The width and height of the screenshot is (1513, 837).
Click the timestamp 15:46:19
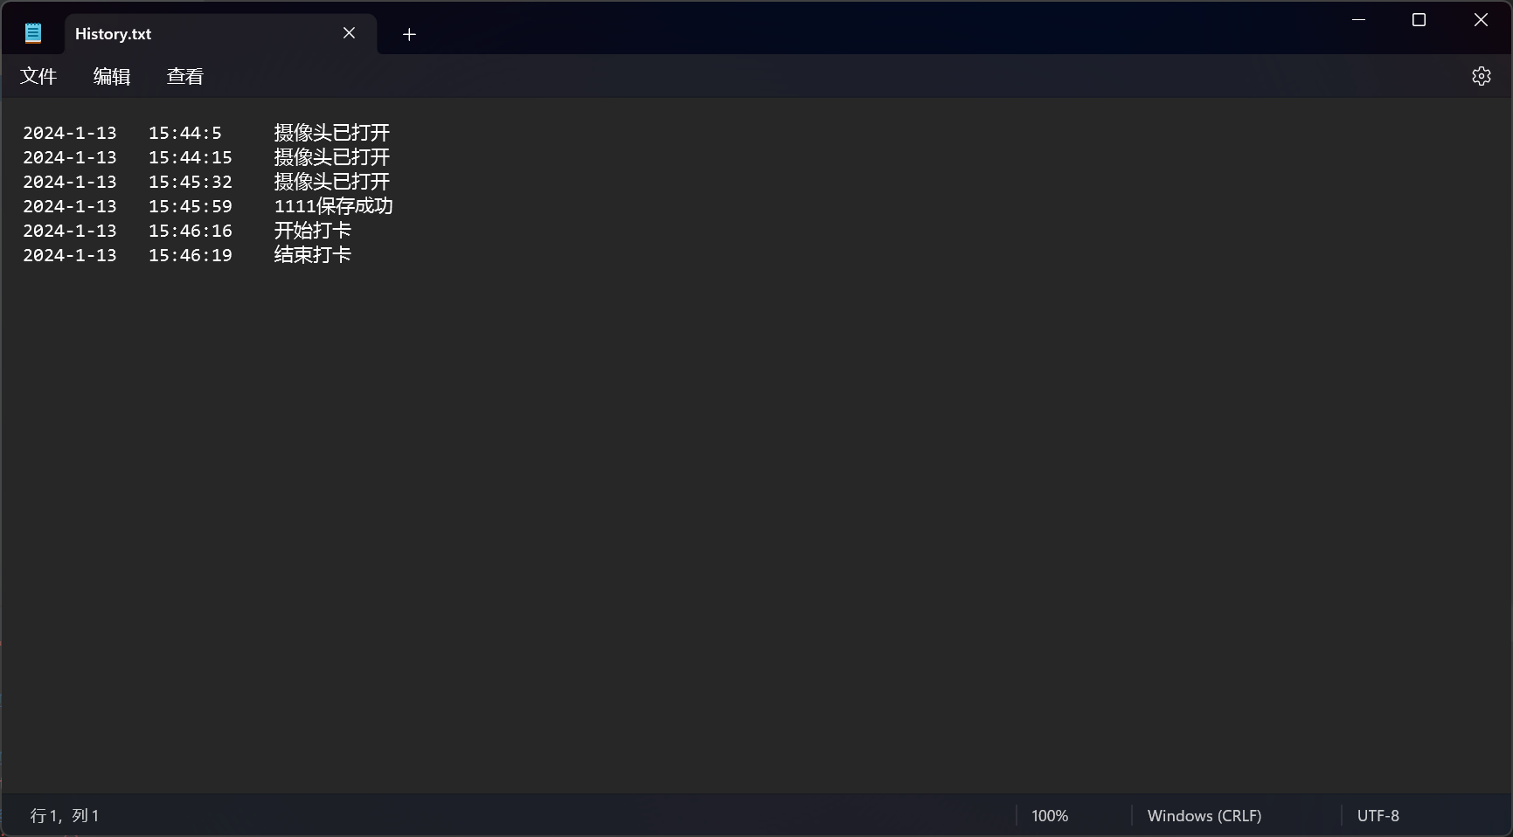[191, 255]
